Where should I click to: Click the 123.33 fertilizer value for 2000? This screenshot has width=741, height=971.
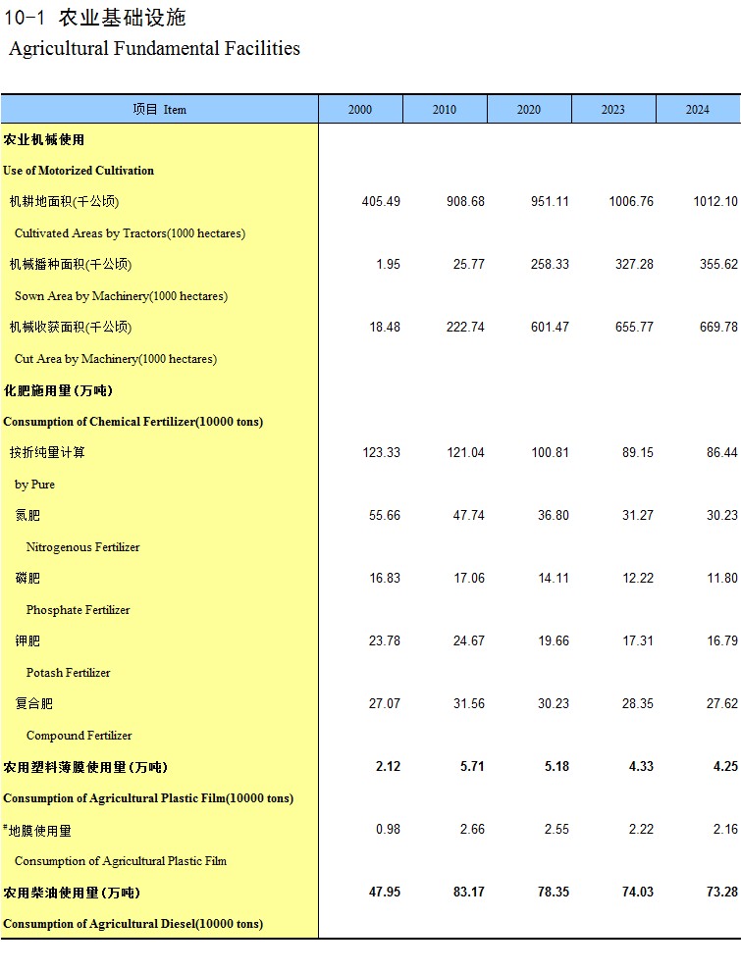click(x=381, y=453)
